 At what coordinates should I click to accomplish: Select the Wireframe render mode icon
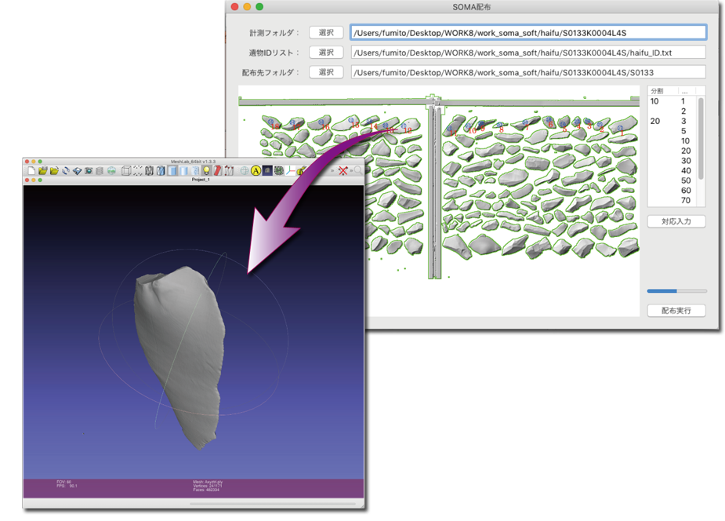[x=149, y=170]
